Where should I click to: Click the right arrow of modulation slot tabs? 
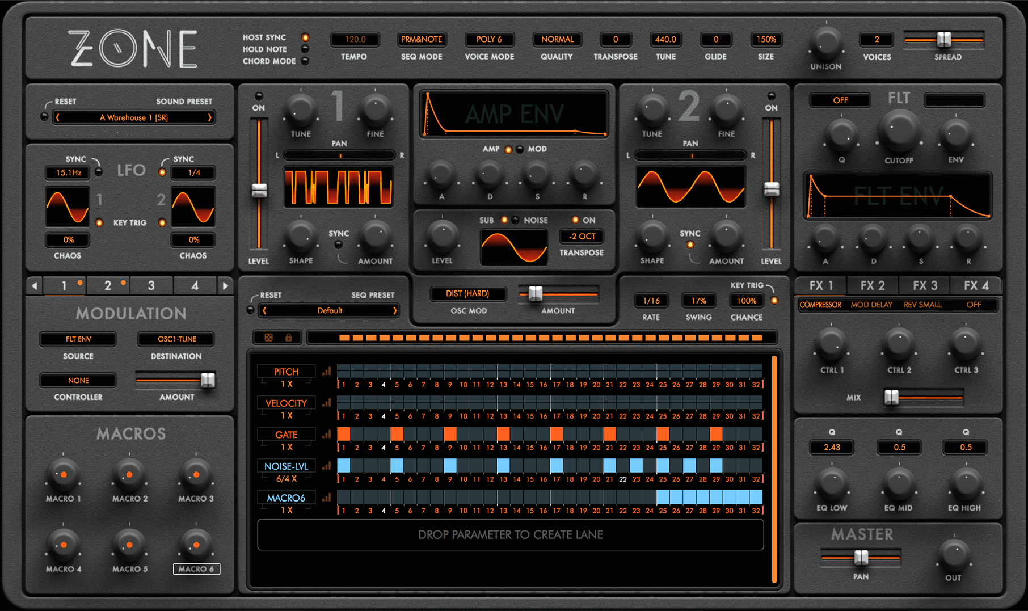[x=225, y=286]
